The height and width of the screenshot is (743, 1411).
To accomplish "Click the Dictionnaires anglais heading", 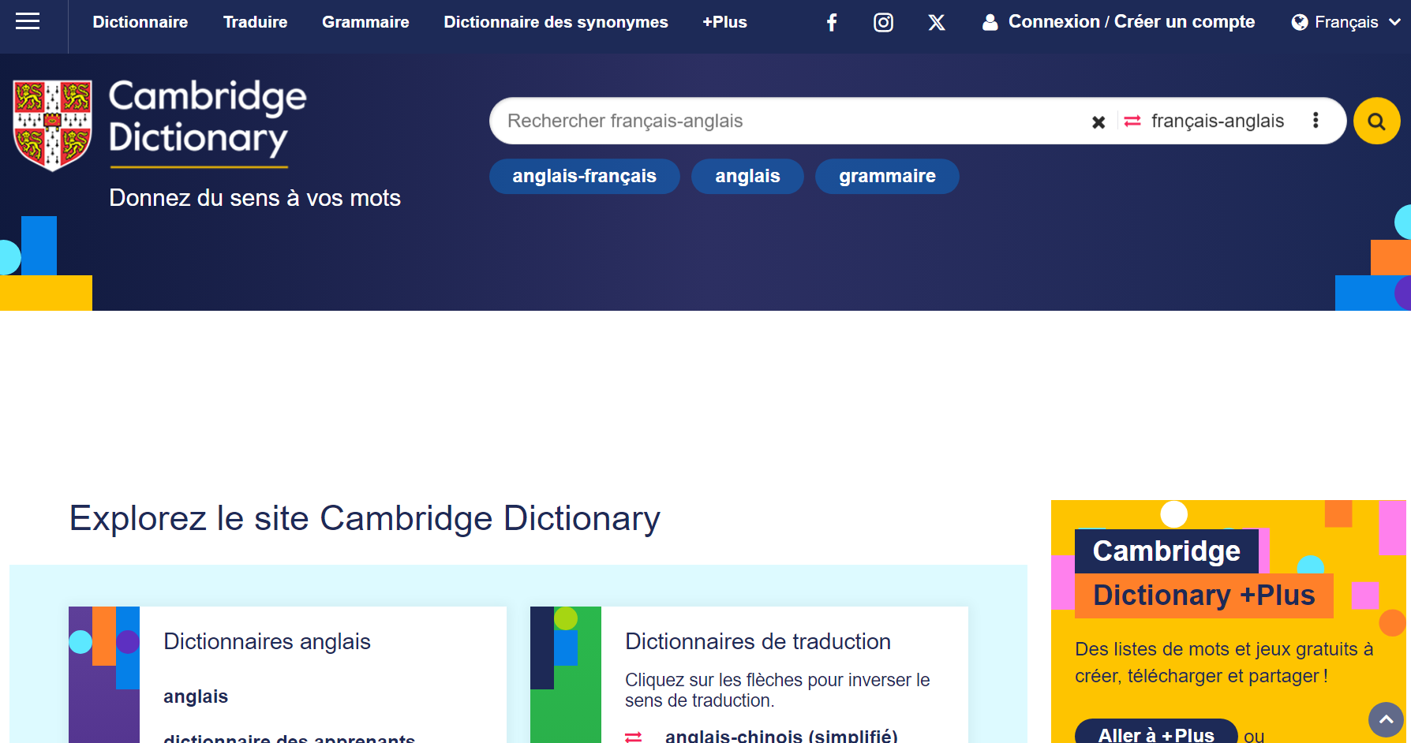I will point(267,641).
